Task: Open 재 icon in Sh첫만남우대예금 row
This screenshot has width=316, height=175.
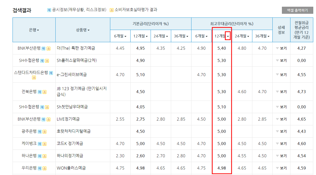Action: (42, 107)
